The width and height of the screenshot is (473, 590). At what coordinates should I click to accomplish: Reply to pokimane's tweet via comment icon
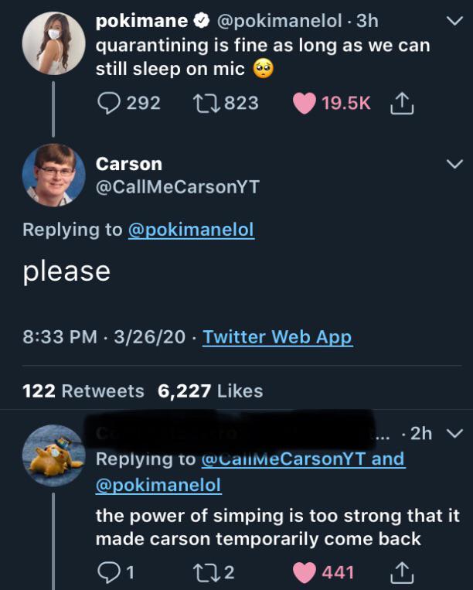tap(108, 103)
